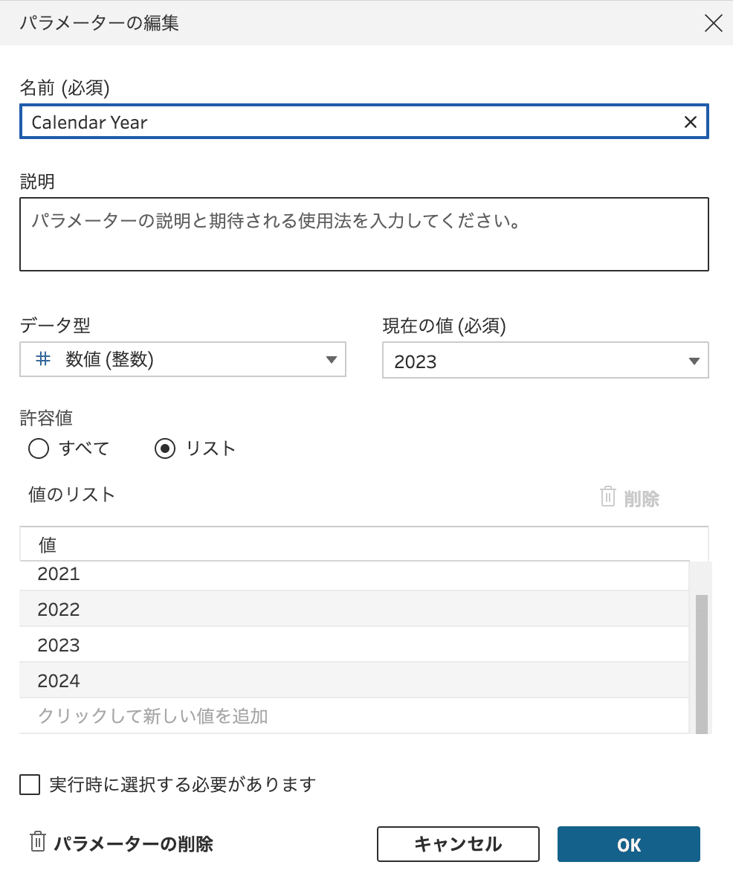Screen dimensions: 733x888
Task: Confirm with the OK button
Action: pyautogui.click(x=628, y=844)
